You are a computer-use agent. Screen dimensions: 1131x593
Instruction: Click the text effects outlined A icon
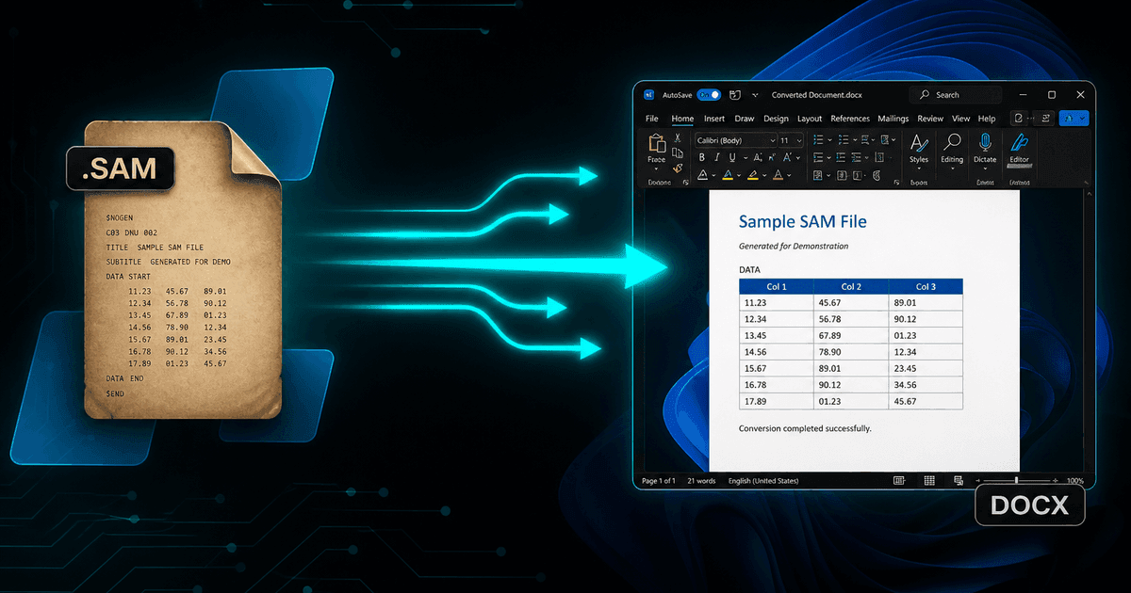pyautogui.click(x=702, y=175)
